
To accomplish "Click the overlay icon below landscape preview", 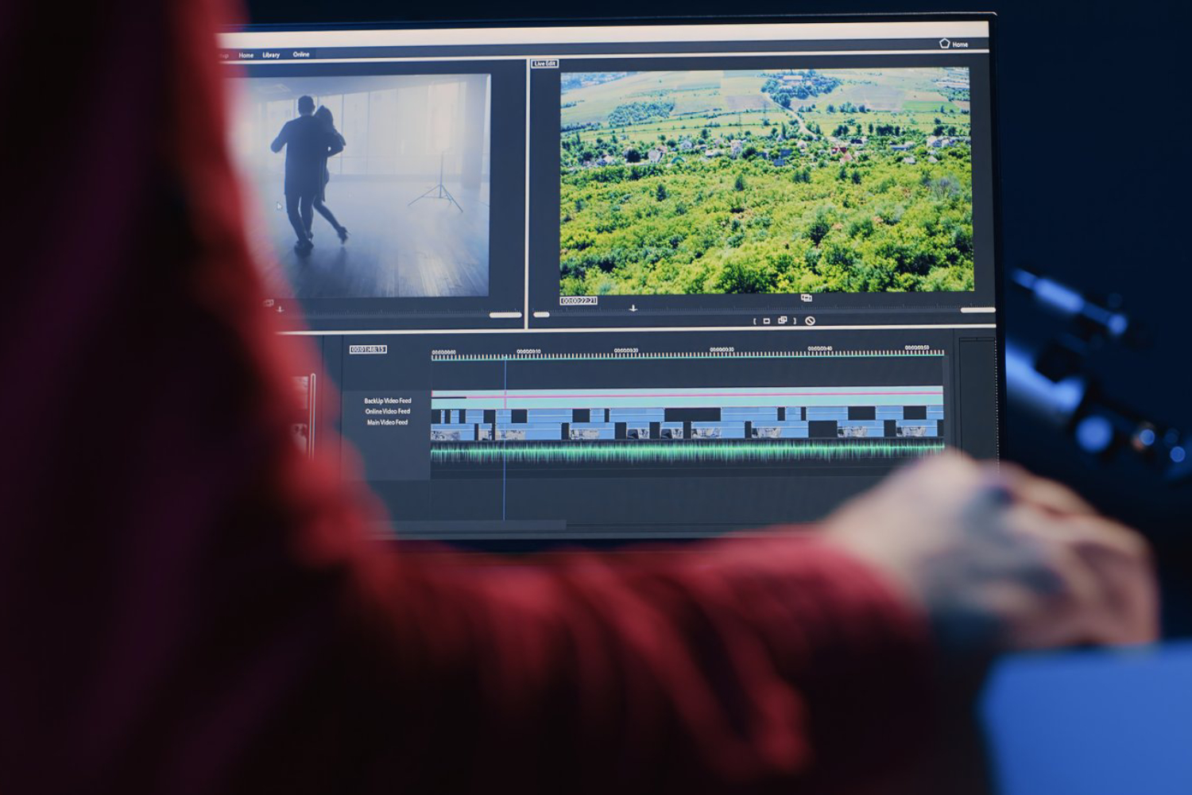I will point(807,298).
